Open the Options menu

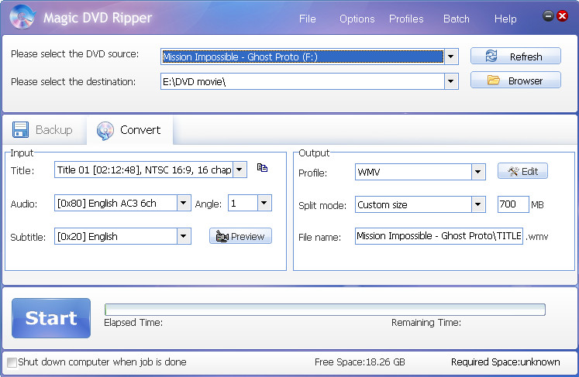(x=357, y=19)
